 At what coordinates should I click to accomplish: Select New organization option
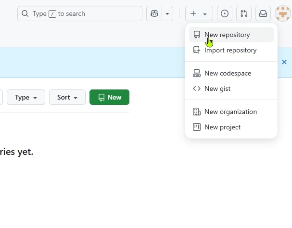point(231,112)
